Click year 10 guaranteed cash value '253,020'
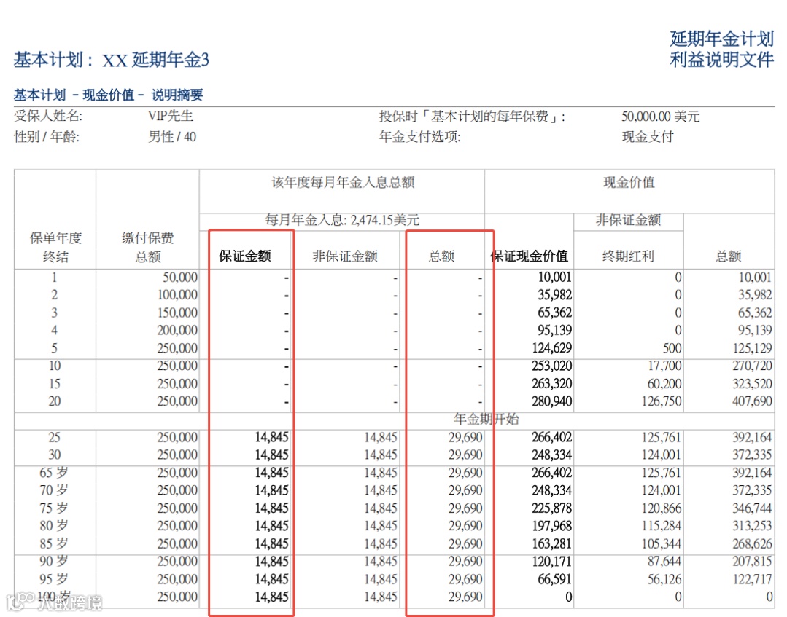The height and width of the screenshot is (617, 787). point(551,366)
